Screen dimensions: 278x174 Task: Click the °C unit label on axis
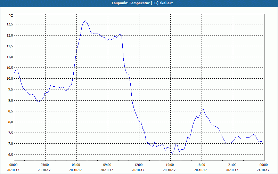11,16
